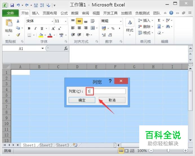Open the 样式 Styles gallery
This screenshot has height=156, width=195.
pos(130,27)
